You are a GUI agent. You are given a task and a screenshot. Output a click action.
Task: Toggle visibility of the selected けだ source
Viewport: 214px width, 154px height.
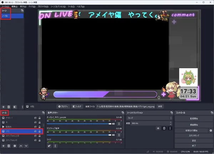click(x=36, y=131)
